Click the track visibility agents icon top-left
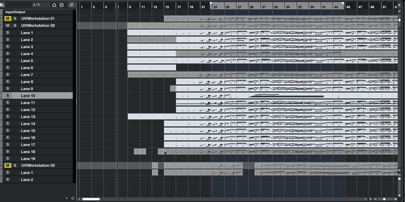Image resolution: width=405 pixels, height=202 pixels. [54, 5]
